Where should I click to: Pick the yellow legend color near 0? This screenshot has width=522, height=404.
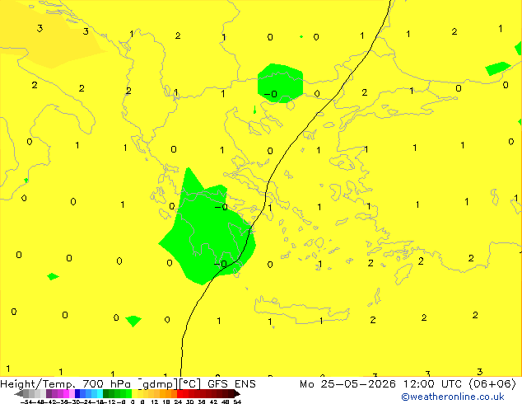[x=134, y=393]
